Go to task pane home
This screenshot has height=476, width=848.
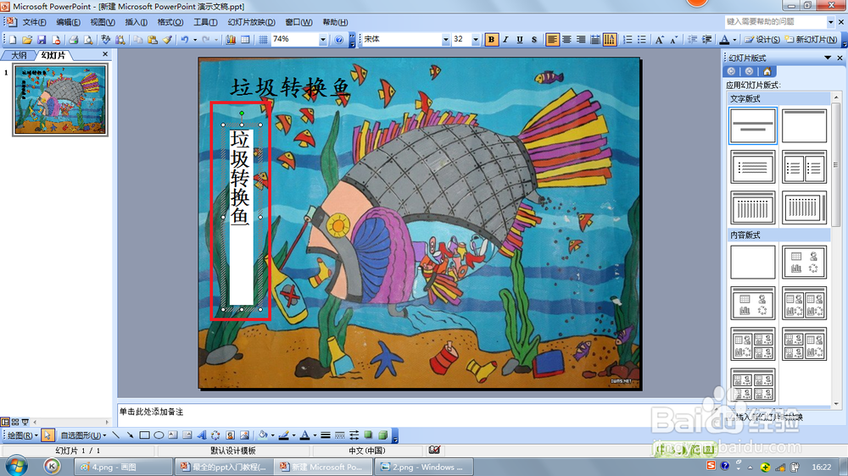(767, 71)
